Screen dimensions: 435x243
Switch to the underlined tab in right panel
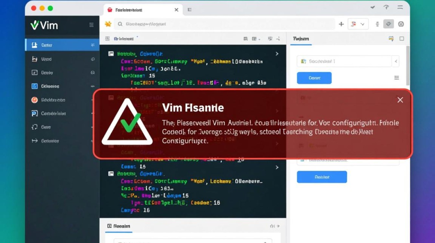(x=301, y=39)
